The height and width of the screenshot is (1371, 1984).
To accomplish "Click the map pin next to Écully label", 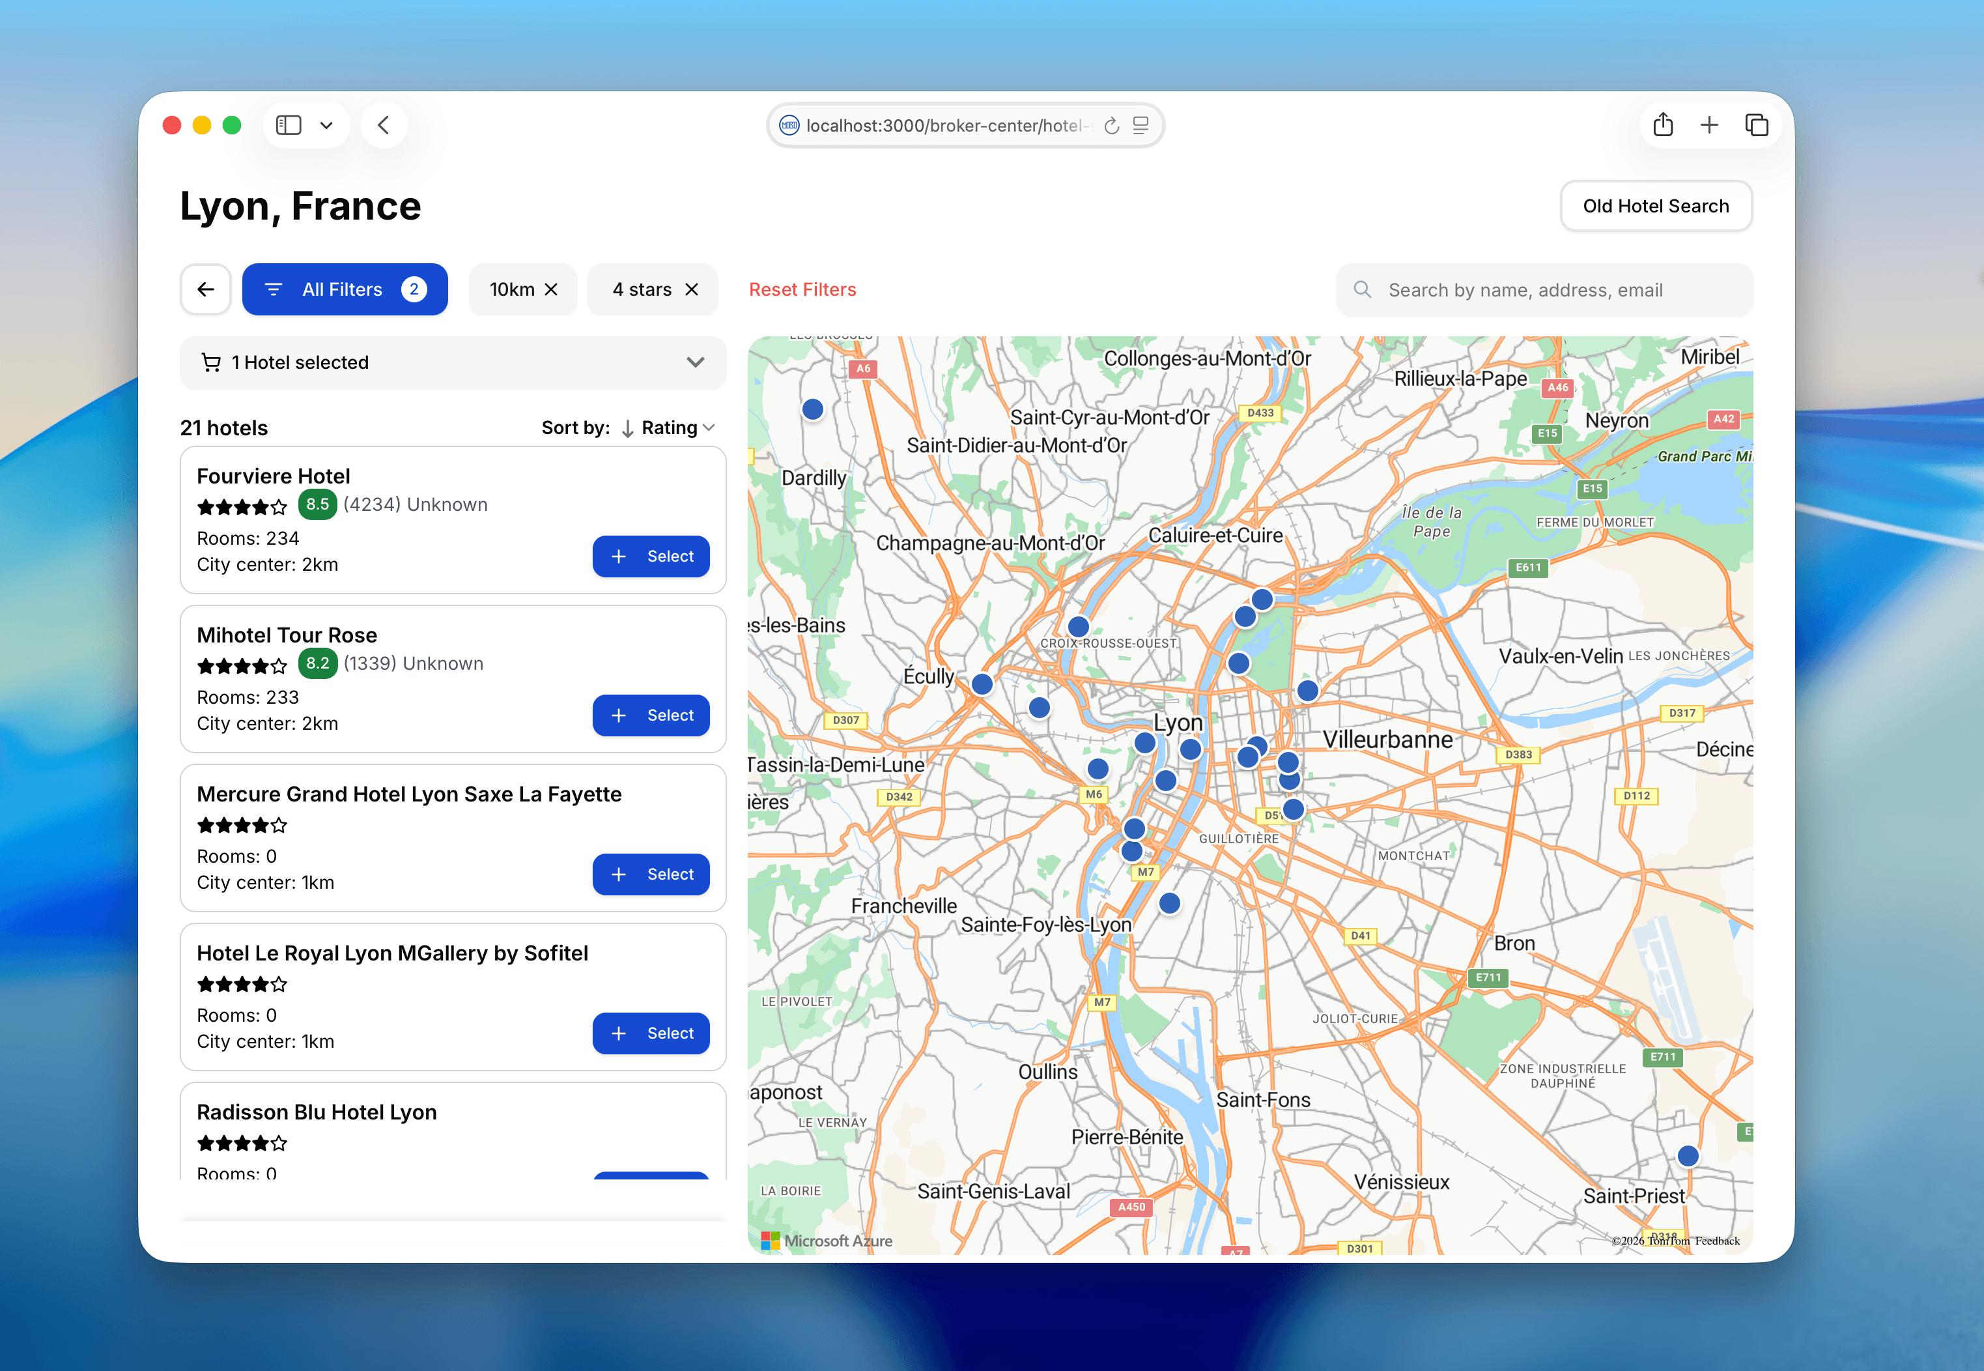I will (982, 684).
